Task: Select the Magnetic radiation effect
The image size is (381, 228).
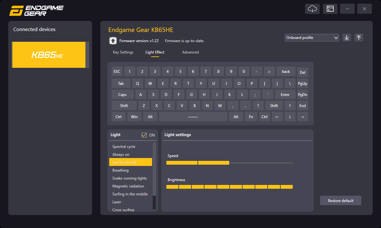Action: tap(130, 186)
